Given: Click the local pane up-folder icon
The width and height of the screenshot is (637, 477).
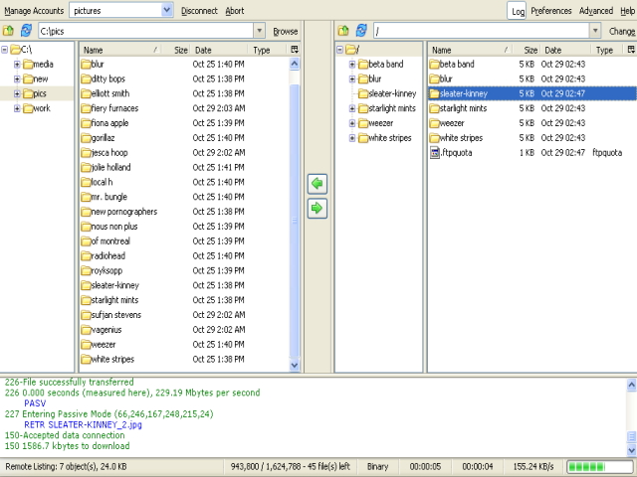Looking at the screenshot, I should click(9, 31).
